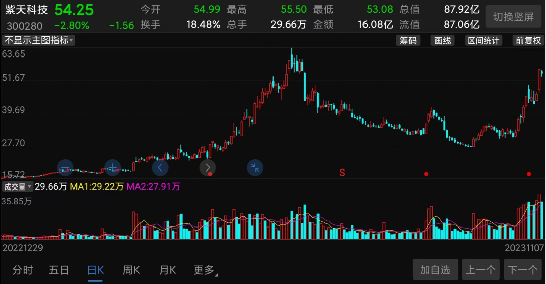
Task: Move chart left with back arrow
Action: (160, 168)
